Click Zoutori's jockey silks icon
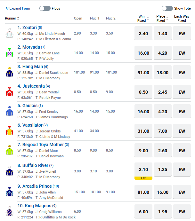 pos(9,33)
